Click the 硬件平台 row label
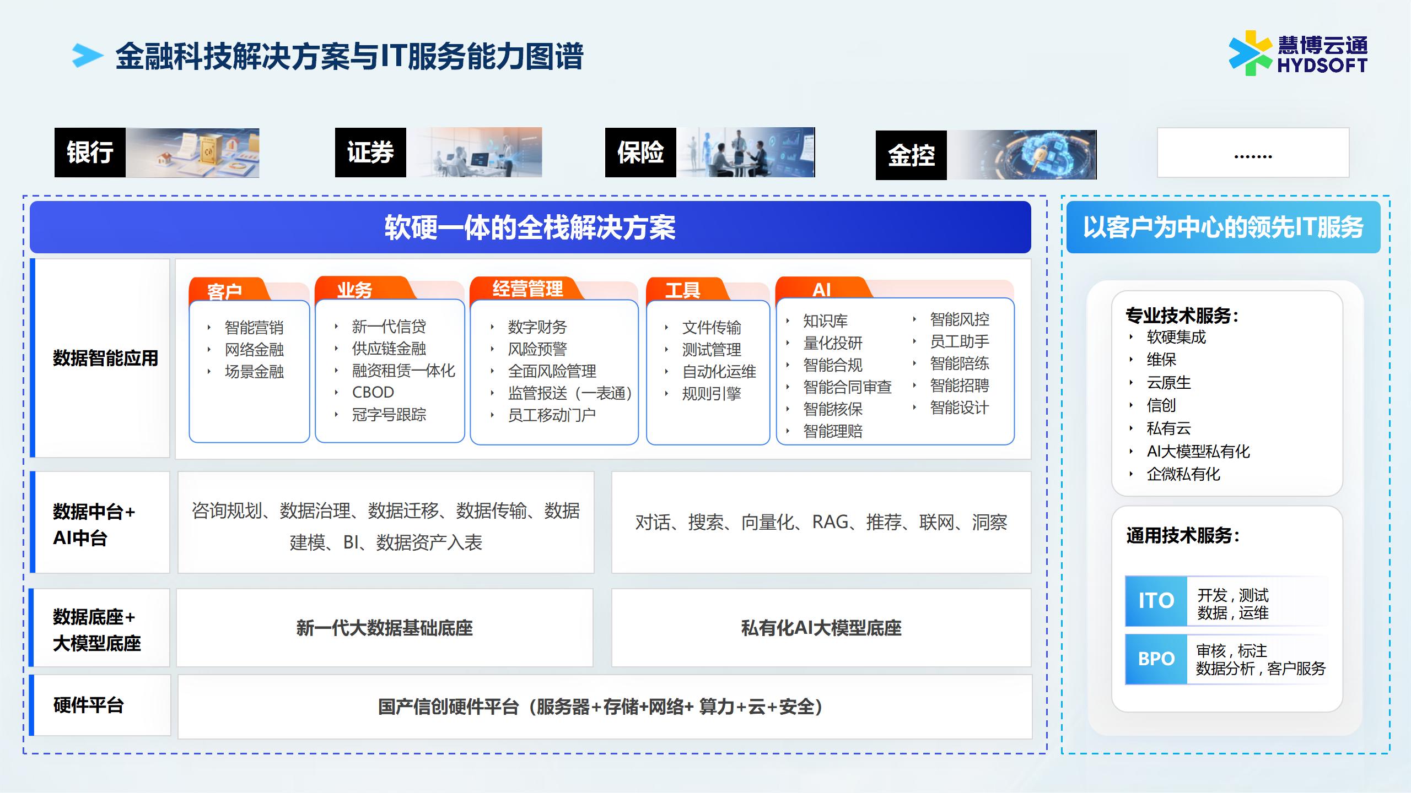Viewport: 1411px width, 793px height. point(89,705)
